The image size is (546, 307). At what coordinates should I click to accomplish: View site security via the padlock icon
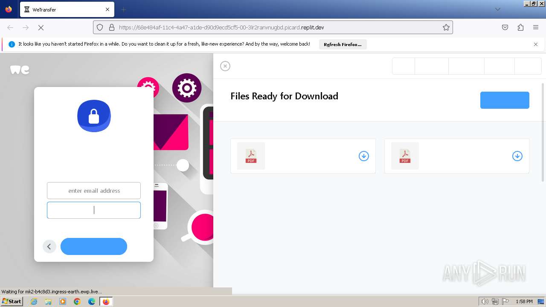112,27
